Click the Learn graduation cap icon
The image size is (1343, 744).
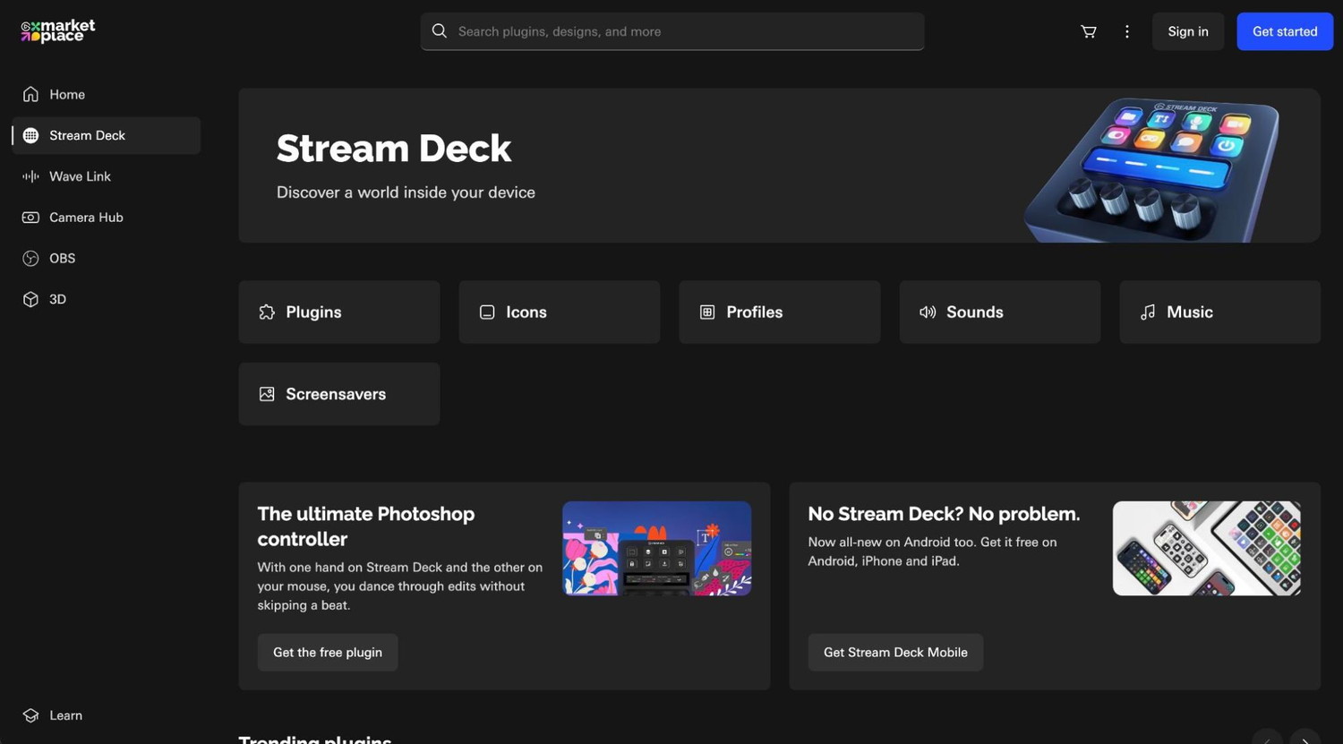(30, 715)
